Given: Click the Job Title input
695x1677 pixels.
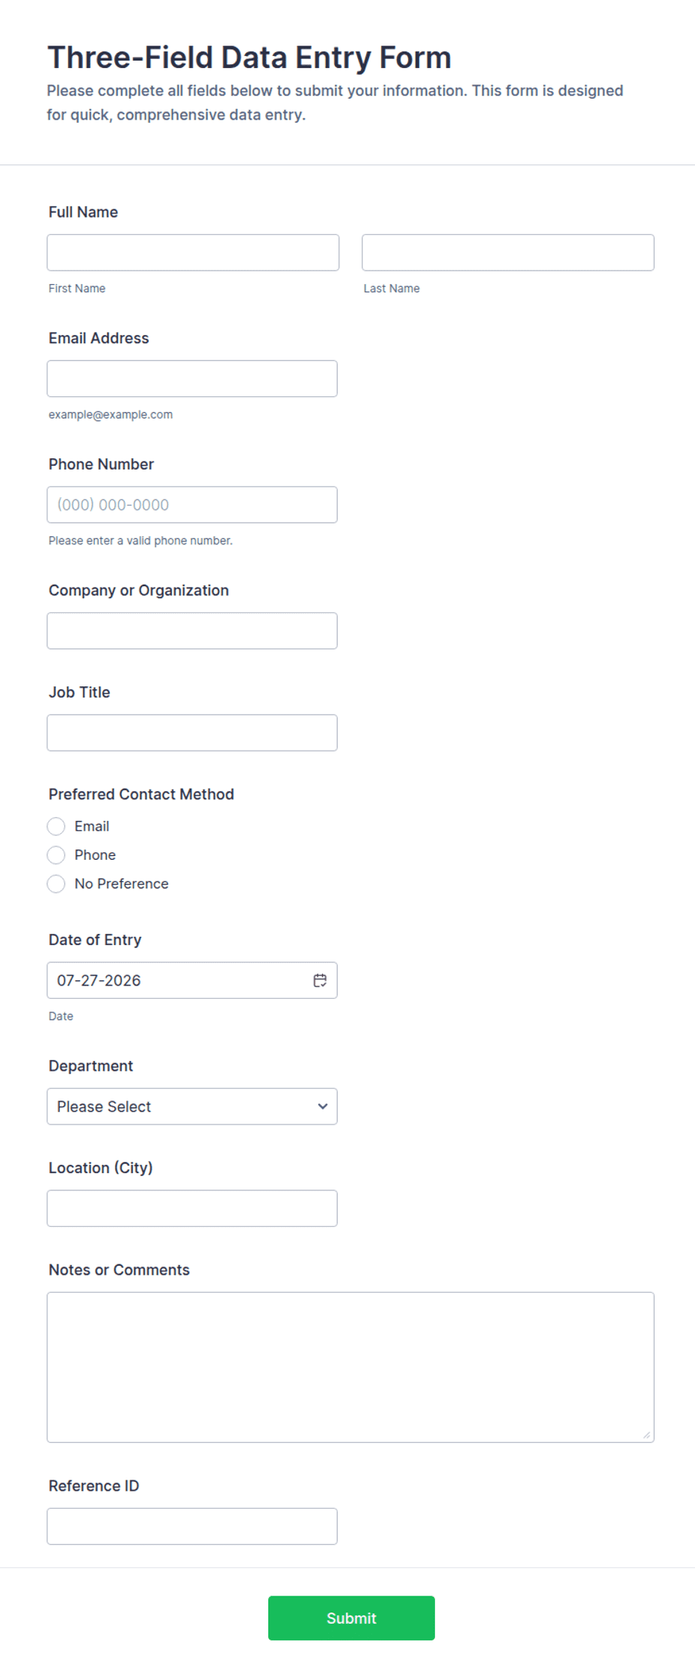Looking at the screenshot, I should tap(192, 733).
